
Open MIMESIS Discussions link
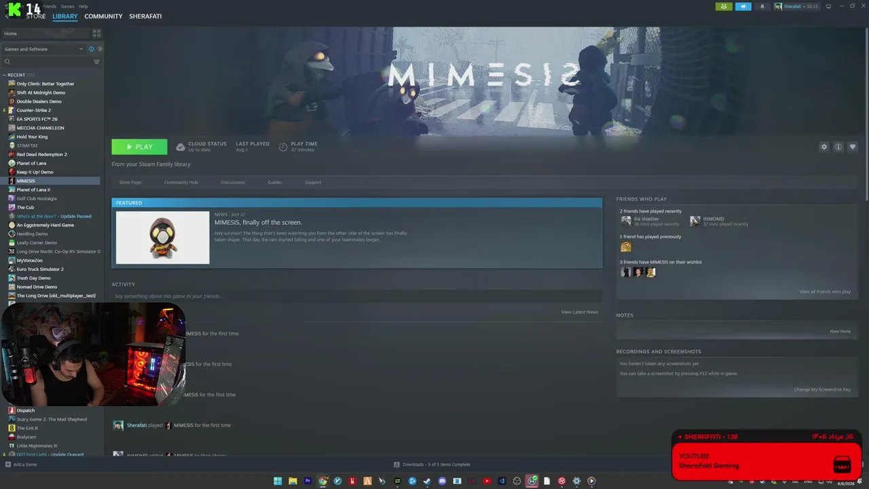[x=233, y=182]
